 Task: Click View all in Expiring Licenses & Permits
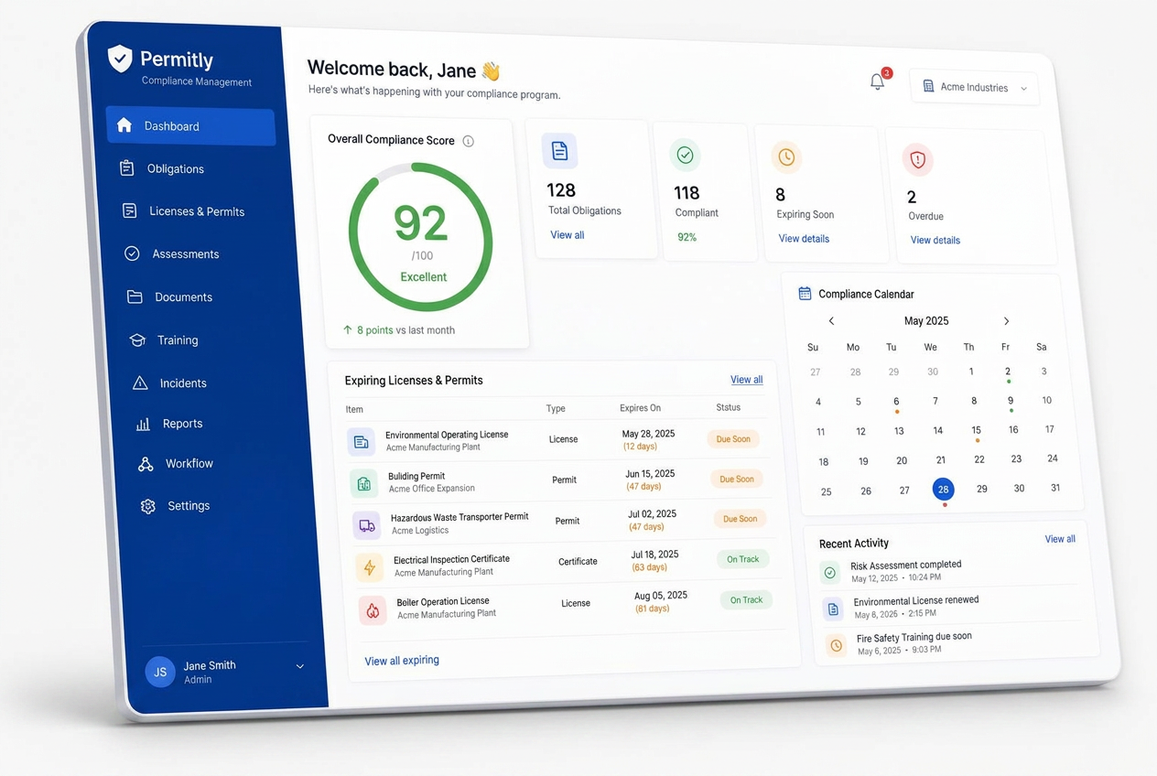point(746,380)
